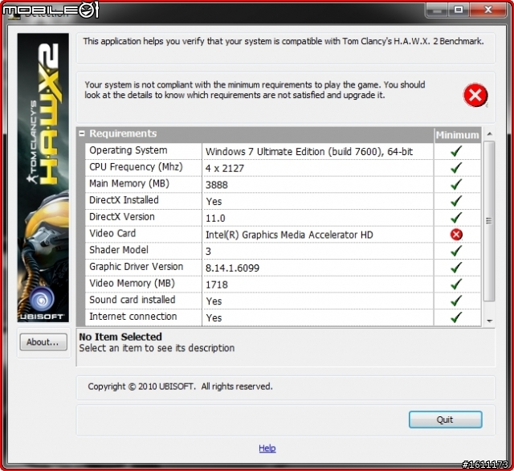Click the requirements list scrollbar thumb

[489, 221]
